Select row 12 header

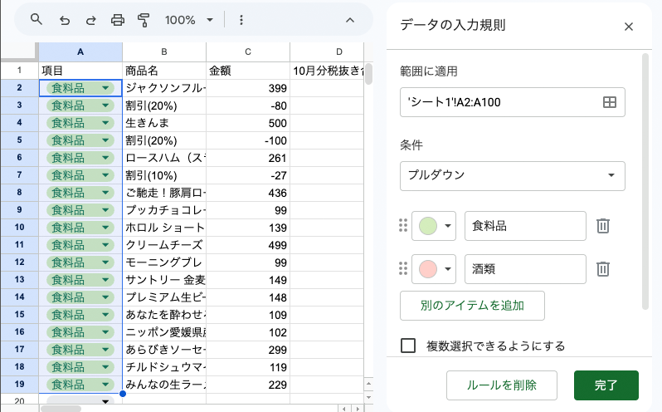tap(19, 262)
